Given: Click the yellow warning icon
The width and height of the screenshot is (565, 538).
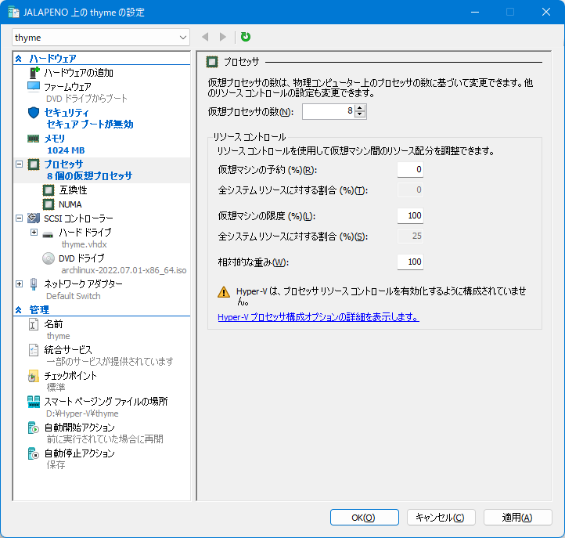Looking at the screenshot, I should point(224,292).
